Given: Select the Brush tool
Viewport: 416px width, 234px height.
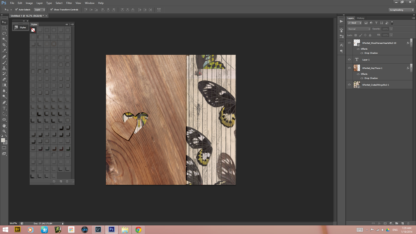Looking at the screenshot, I should click(x=4, y=62).
